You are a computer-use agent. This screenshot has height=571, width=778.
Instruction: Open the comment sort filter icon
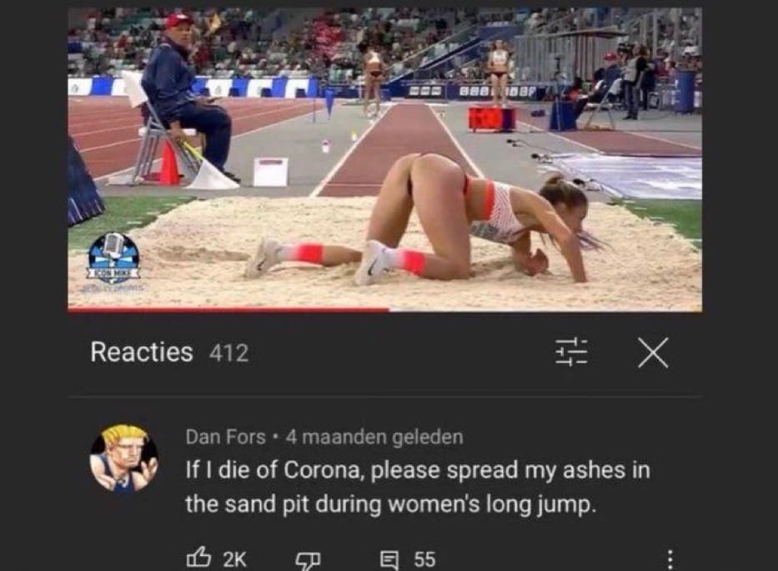(571, 352)
